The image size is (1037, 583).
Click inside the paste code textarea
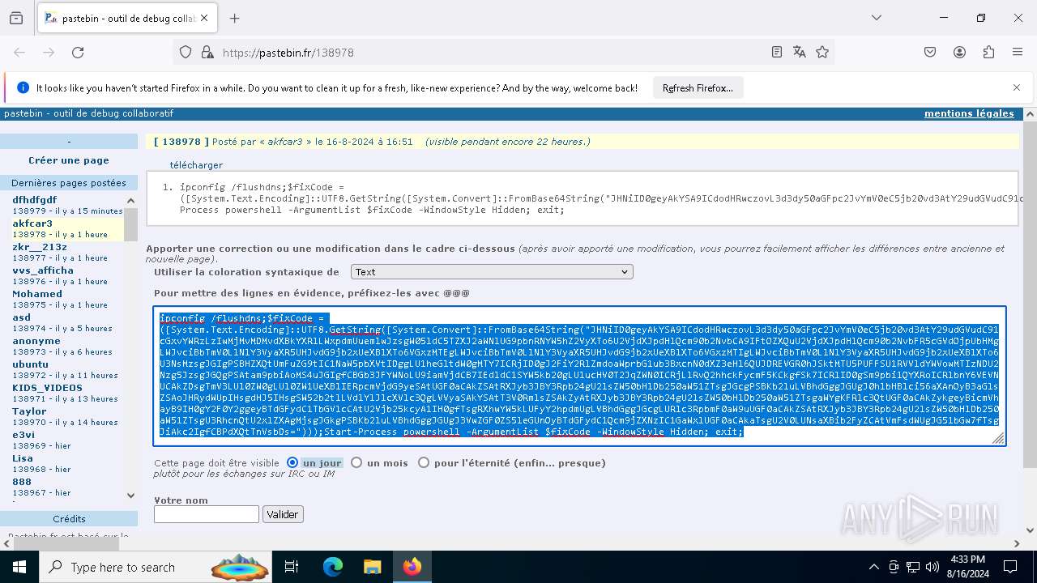tap(580, 376)
